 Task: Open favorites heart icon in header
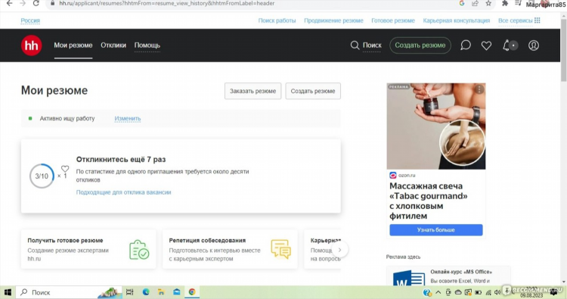486,45
